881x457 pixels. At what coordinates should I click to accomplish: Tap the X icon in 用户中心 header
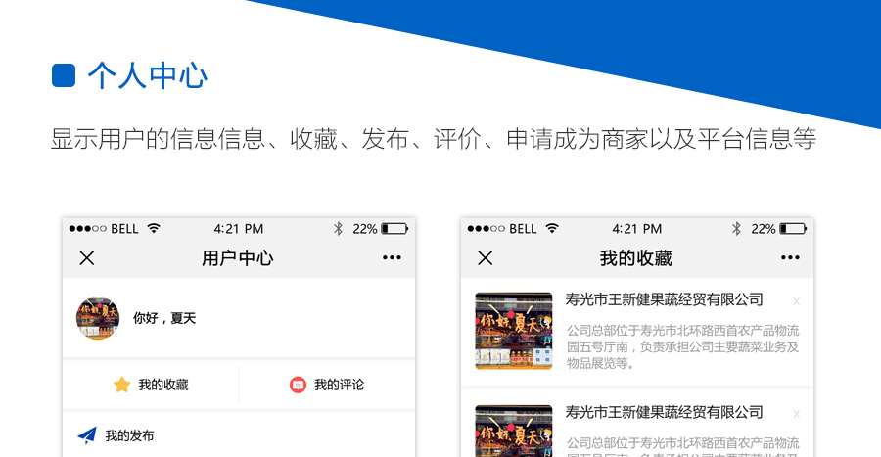[87, 258]
